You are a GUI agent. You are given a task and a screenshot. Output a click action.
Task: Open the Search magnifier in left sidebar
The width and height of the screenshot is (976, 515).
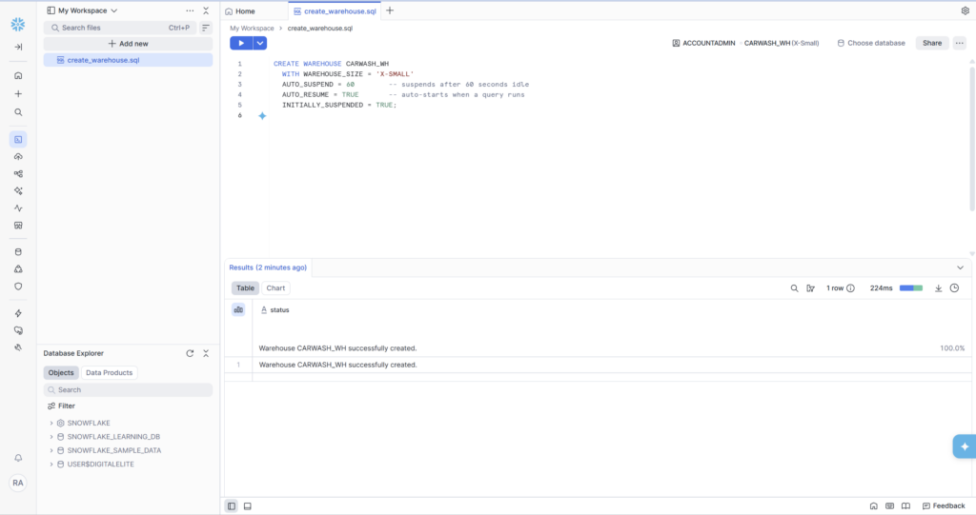(x=18, y=112)
